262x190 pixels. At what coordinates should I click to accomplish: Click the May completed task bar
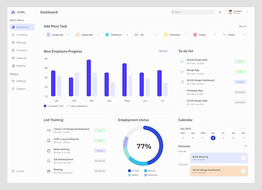(x=124, y=80)
